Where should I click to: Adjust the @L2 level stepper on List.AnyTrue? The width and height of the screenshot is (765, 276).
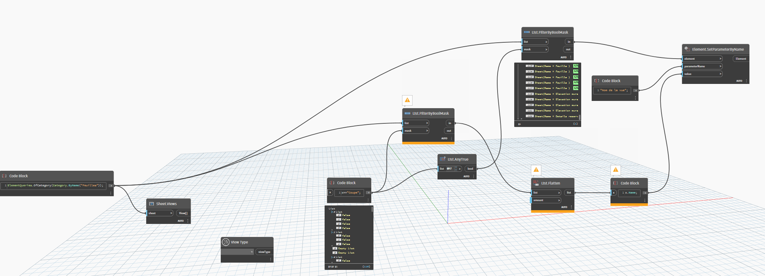point(456,169)
